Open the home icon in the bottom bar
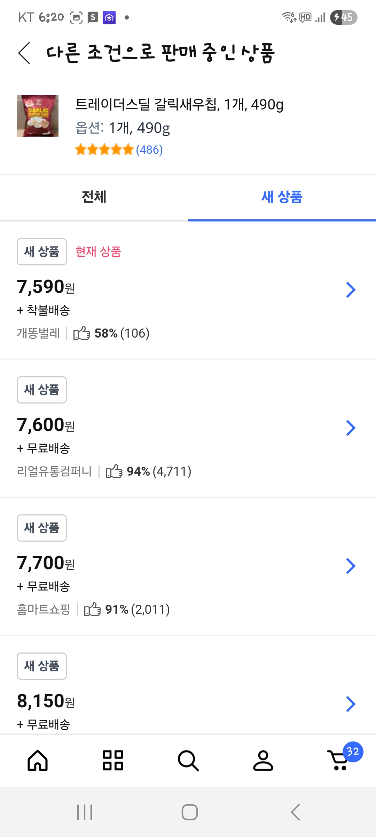The width and height of the screenshot is (376, 837). (x=38, y=760)
